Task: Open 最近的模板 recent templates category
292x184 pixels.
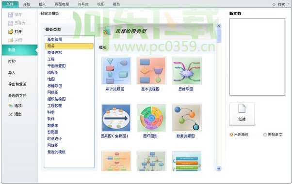Action: click(x=56, y=152)
